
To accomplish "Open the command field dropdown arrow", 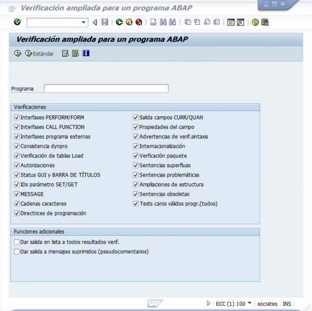I will click(84, 22).
